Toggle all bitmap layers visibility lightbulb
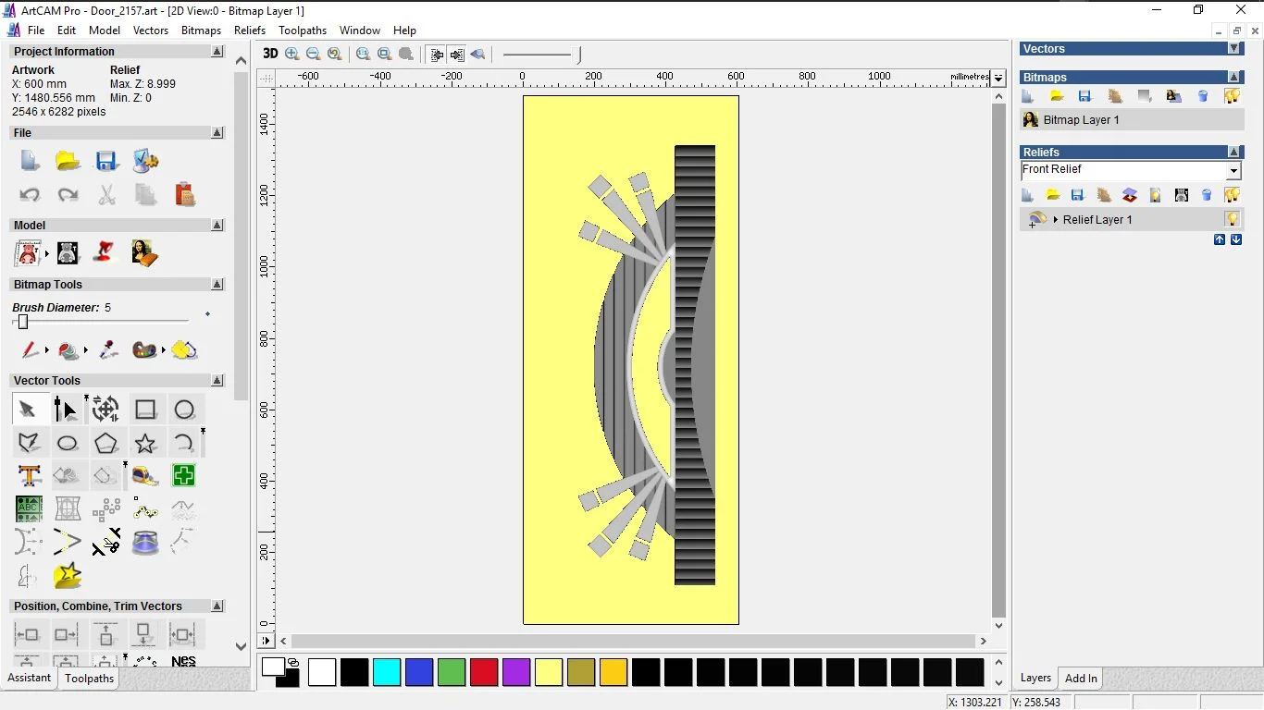This screenshot has width=1264, height=710. 1232,96
